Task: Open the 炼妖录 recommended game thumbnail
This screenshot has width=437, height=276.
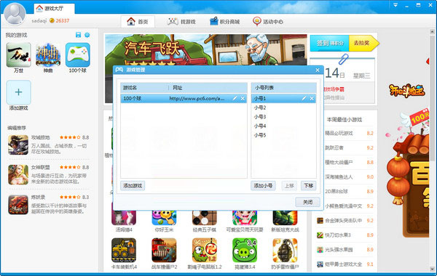Action: (x=18, y=205)
